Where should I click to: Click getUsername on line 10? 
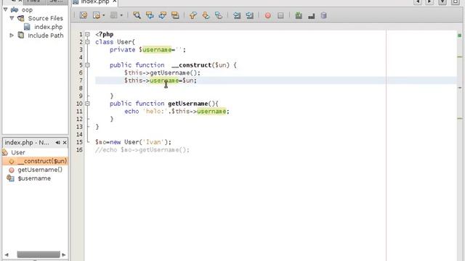tap(188, 104)
